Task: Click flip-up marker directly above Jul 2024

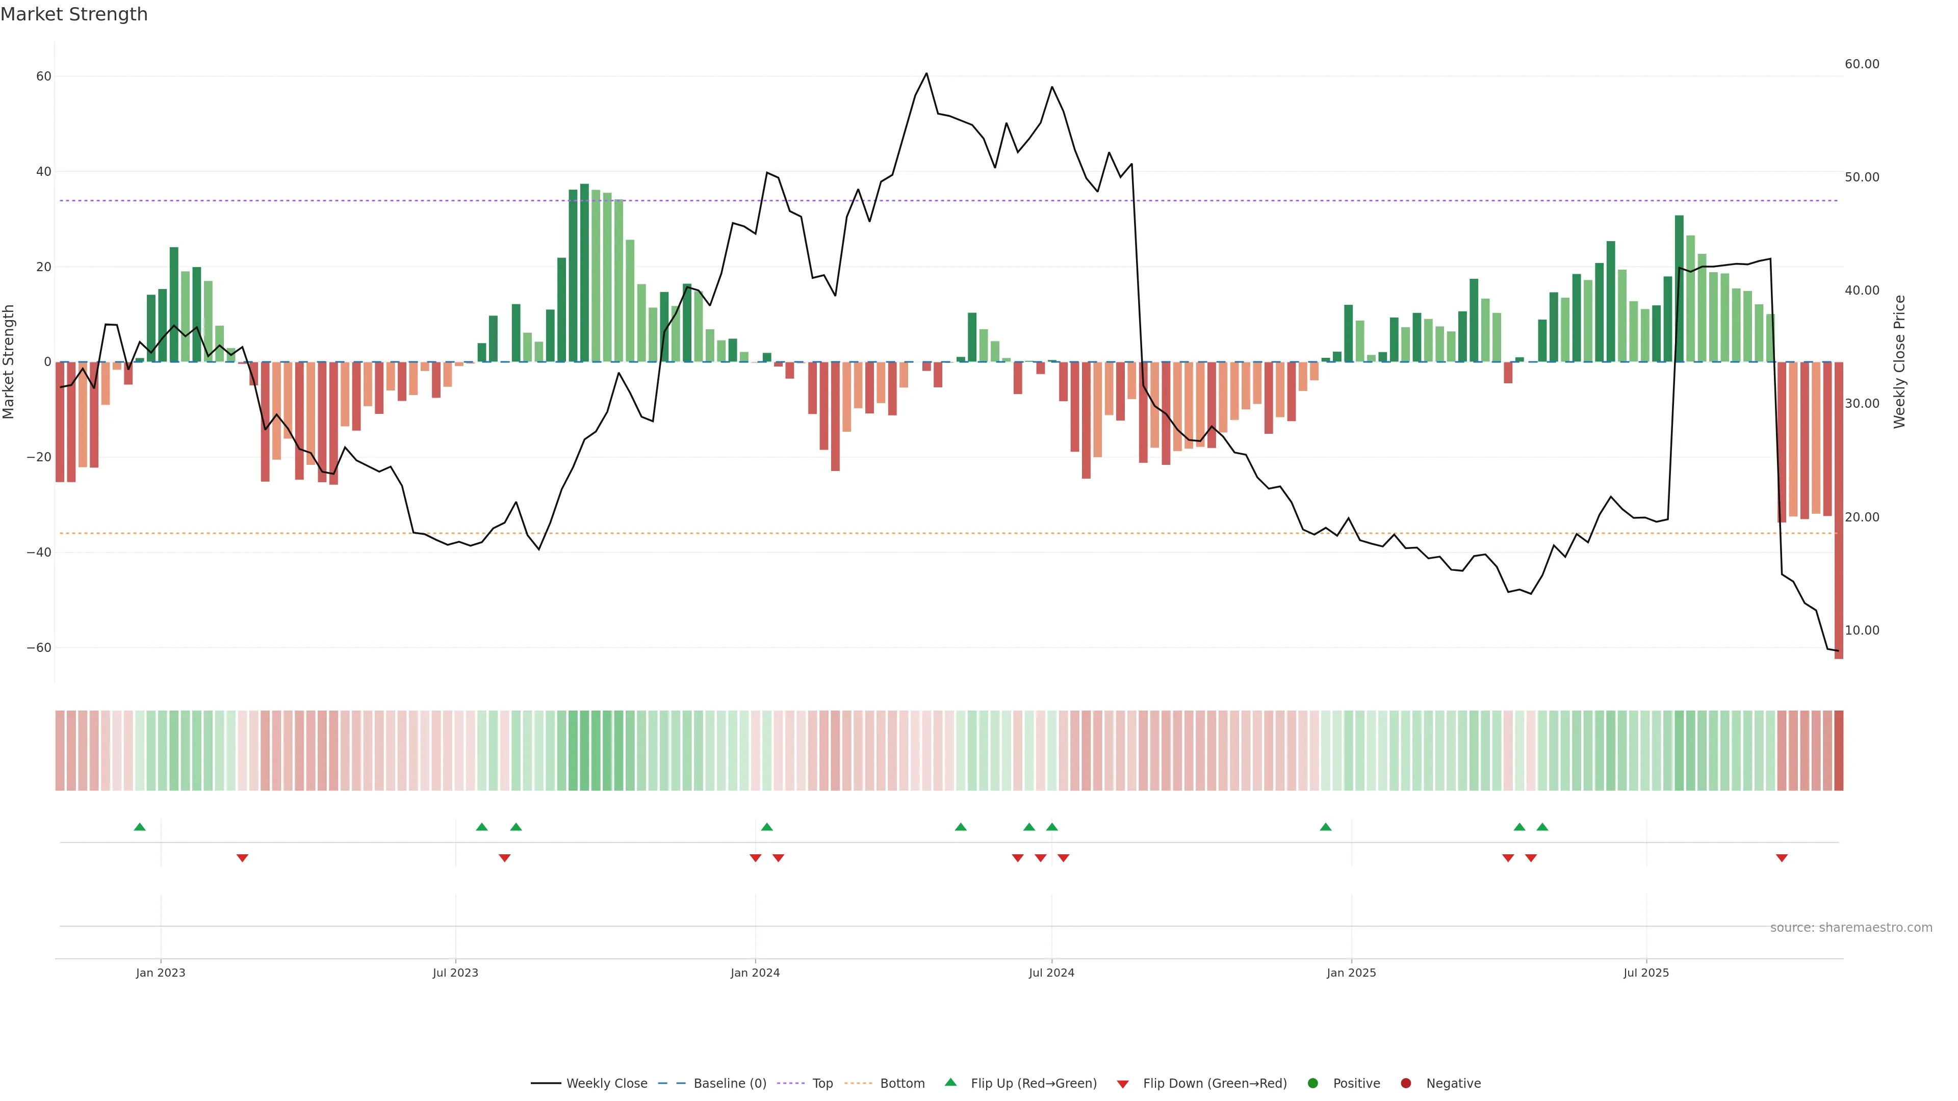Action: [1052, 827]
